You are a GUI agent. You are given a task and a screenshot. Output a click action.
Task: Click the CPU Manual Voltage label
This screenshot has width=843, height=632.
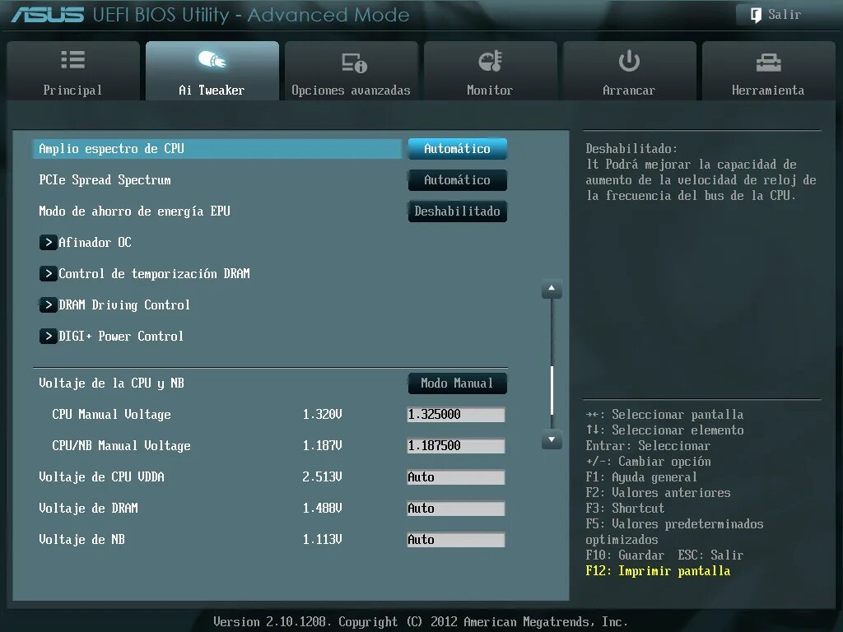tap(112, 415)
